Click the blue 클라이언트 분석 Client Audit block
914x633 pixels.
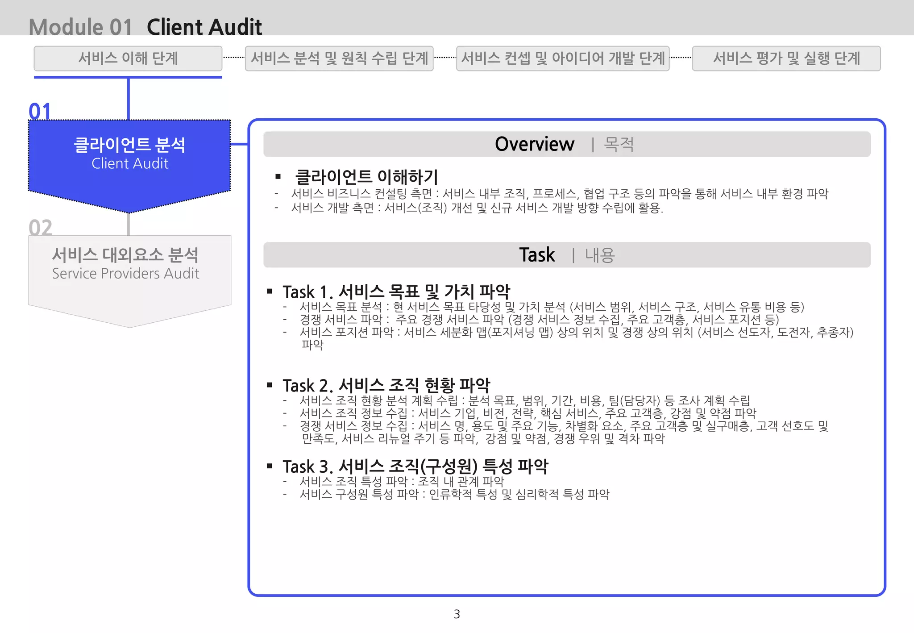[x=129, y=165]
